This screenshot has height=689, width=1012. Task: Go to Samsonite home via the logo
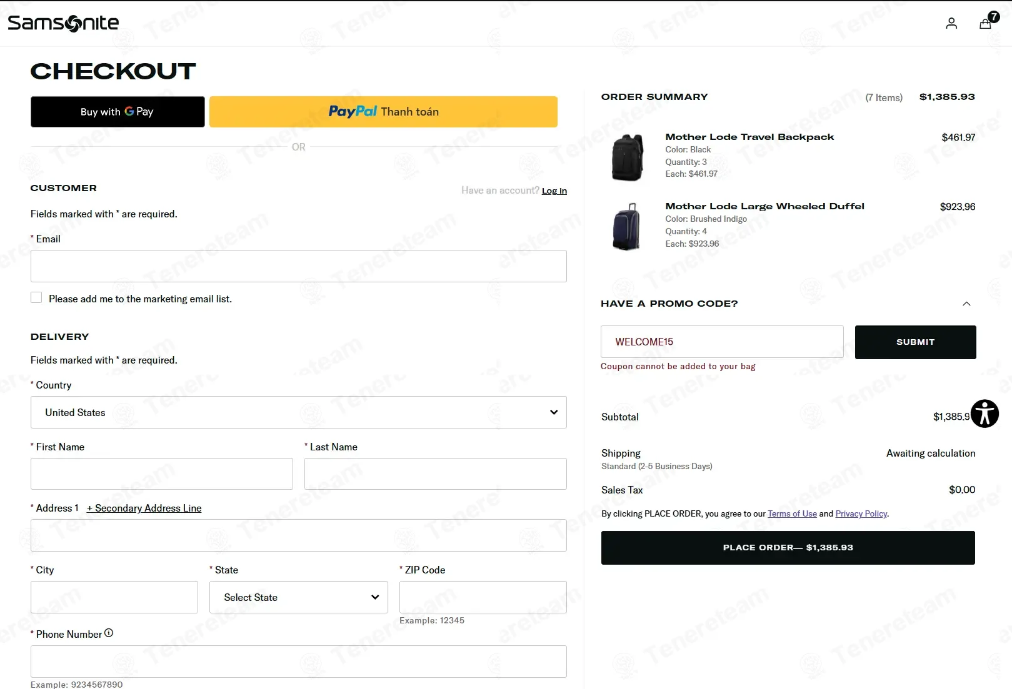click(63, 23)
